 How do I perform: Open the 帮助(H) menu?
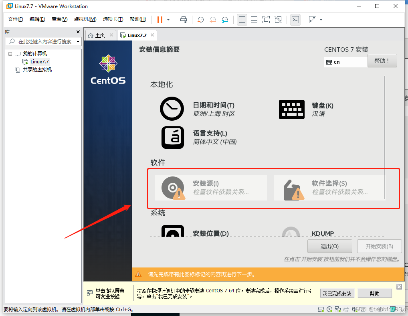tap(138, 19)
